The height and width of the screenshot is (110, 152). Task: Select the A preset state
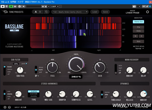pos(36,12)
